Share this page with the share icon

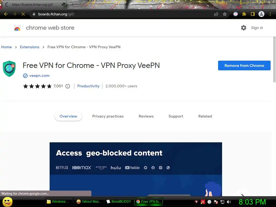click(216, 14)
